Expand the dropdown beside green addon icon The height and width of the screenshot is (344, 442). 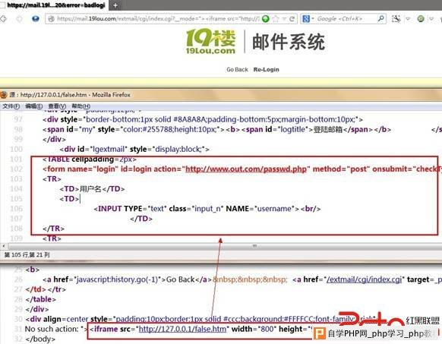(x=431, y=19)
